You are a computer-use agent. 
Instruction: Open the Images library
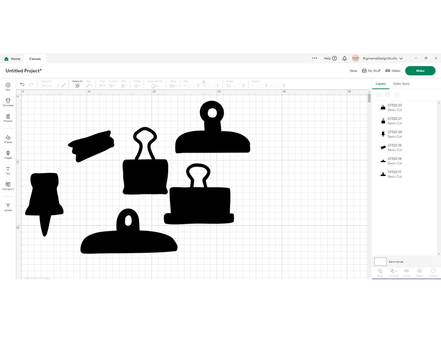tap(8, 155)
